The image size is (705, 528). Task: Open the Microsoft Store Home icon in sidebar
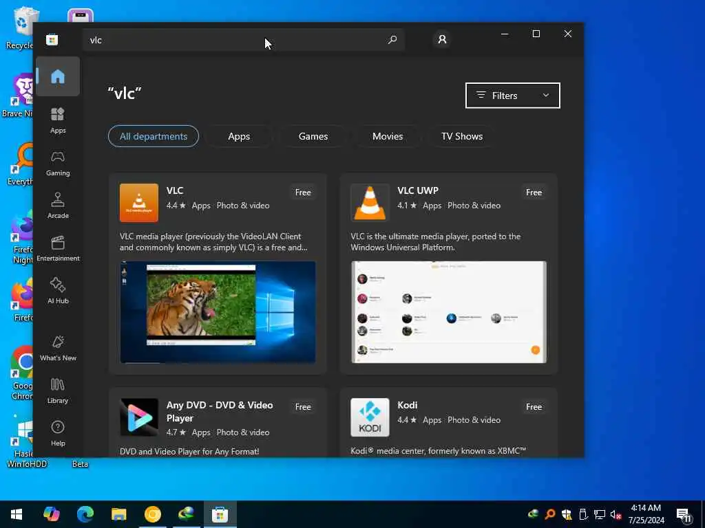[58, 76]
